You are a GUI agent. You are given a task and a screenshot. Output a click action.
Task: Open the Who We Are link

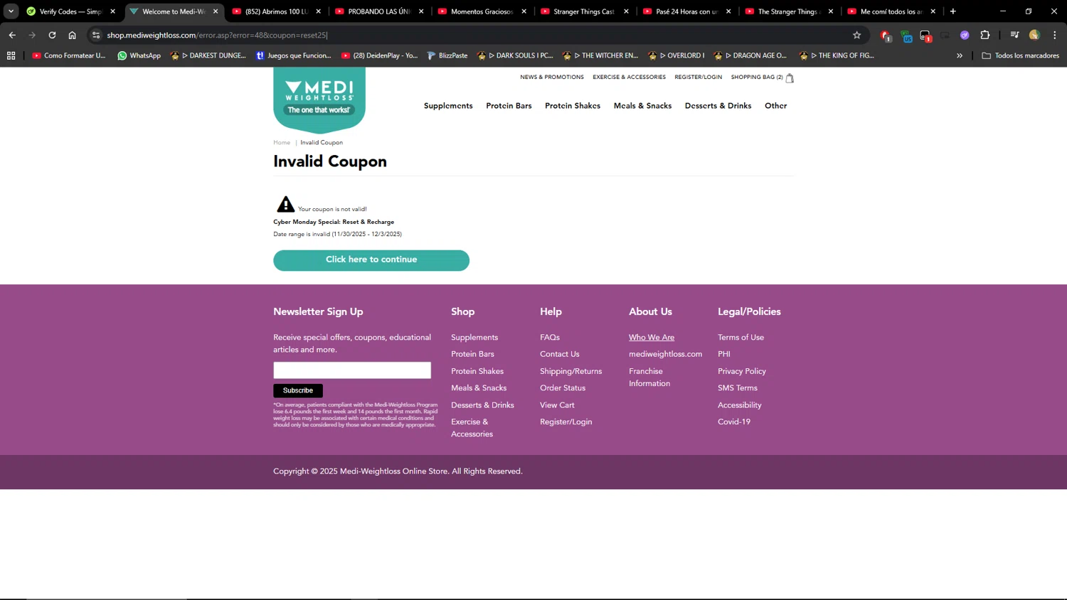(652, 338)
